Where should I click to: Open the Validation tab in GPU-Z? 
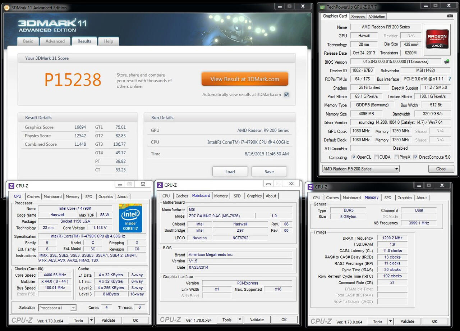point(377,17)
